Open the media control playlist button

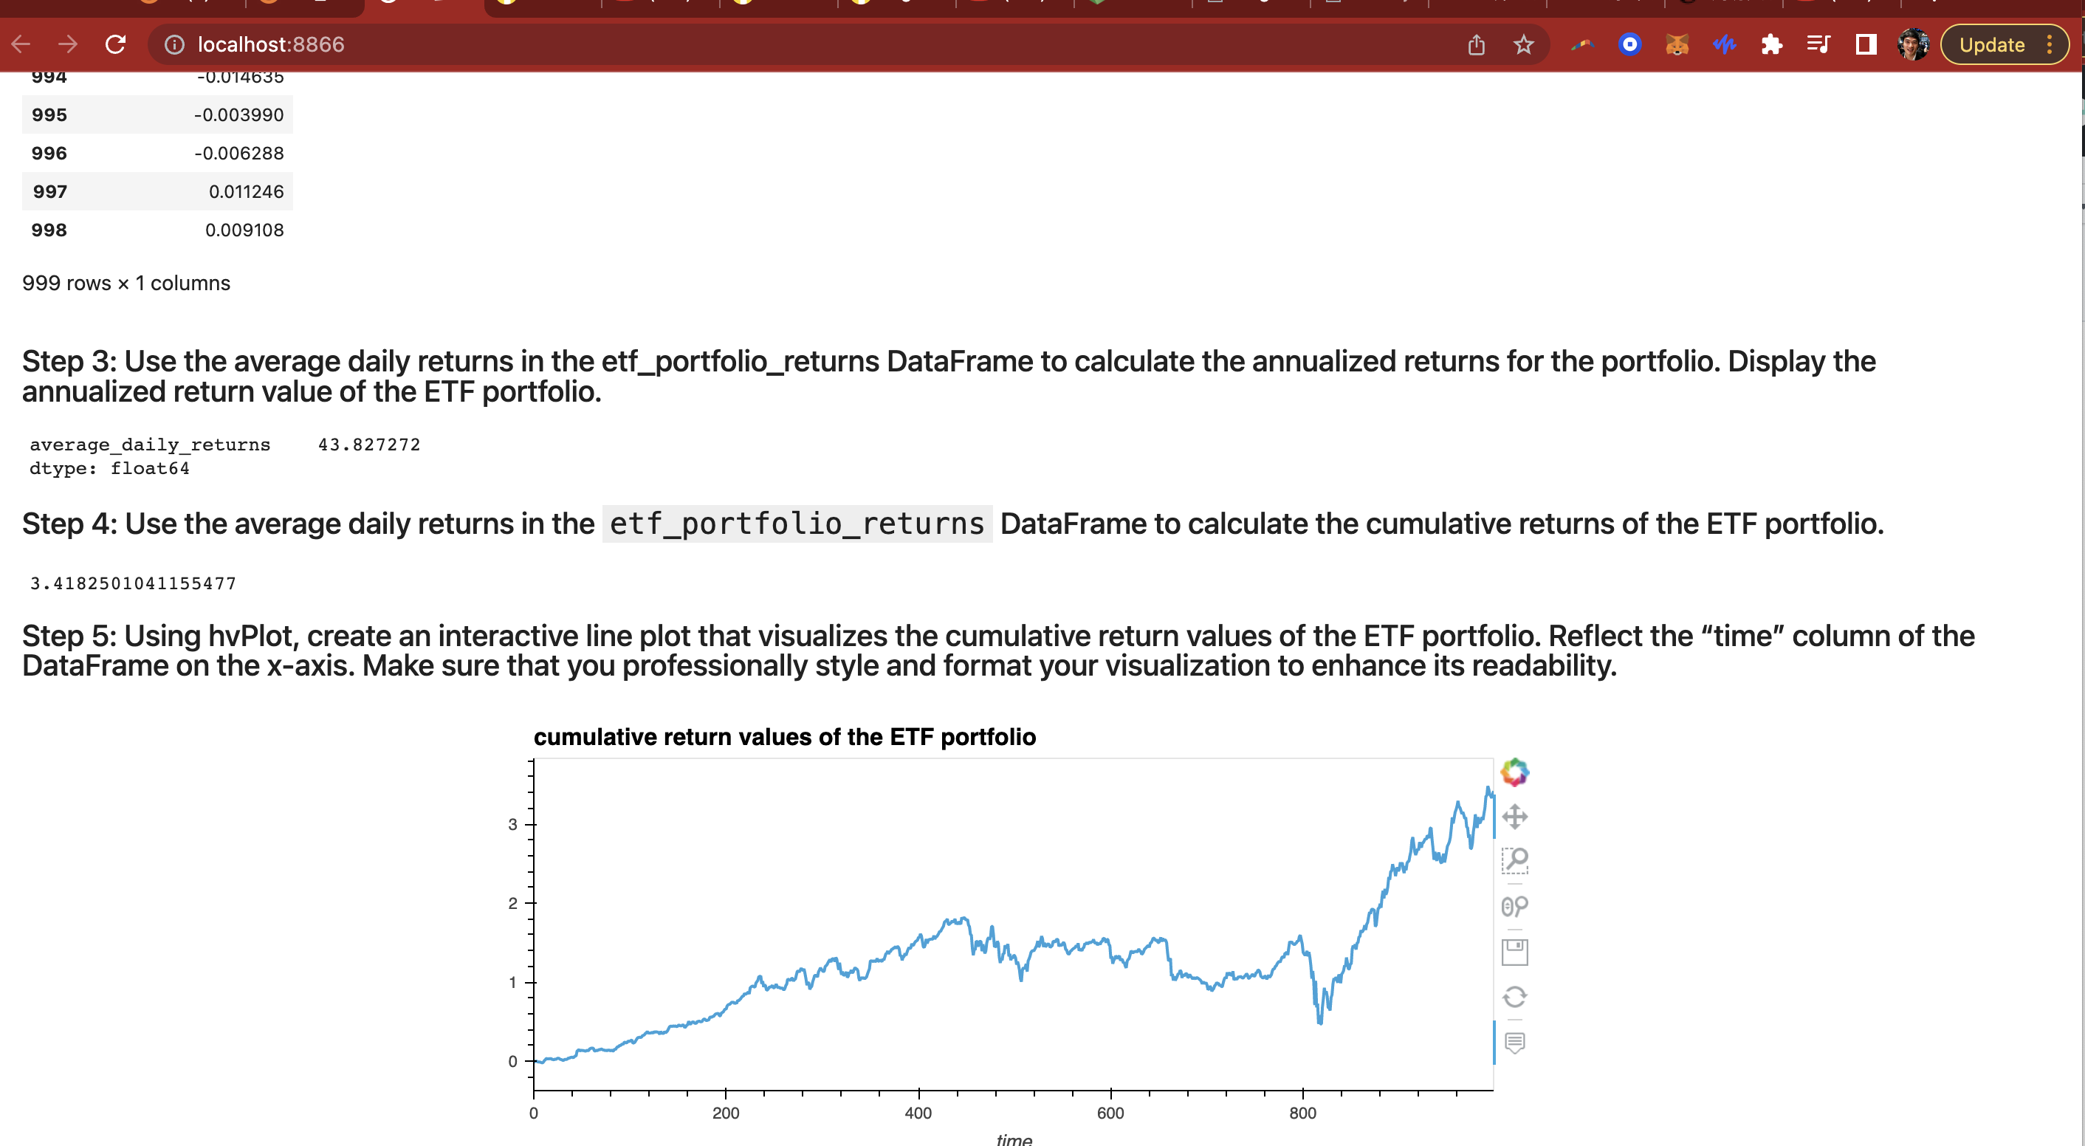coord(1818,44)
